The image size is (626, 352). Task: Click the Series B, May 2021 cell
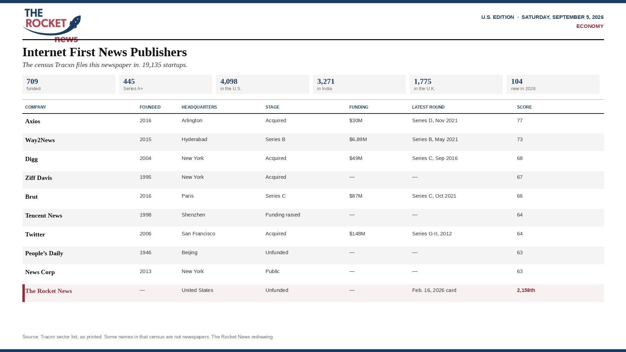[435, 139]
